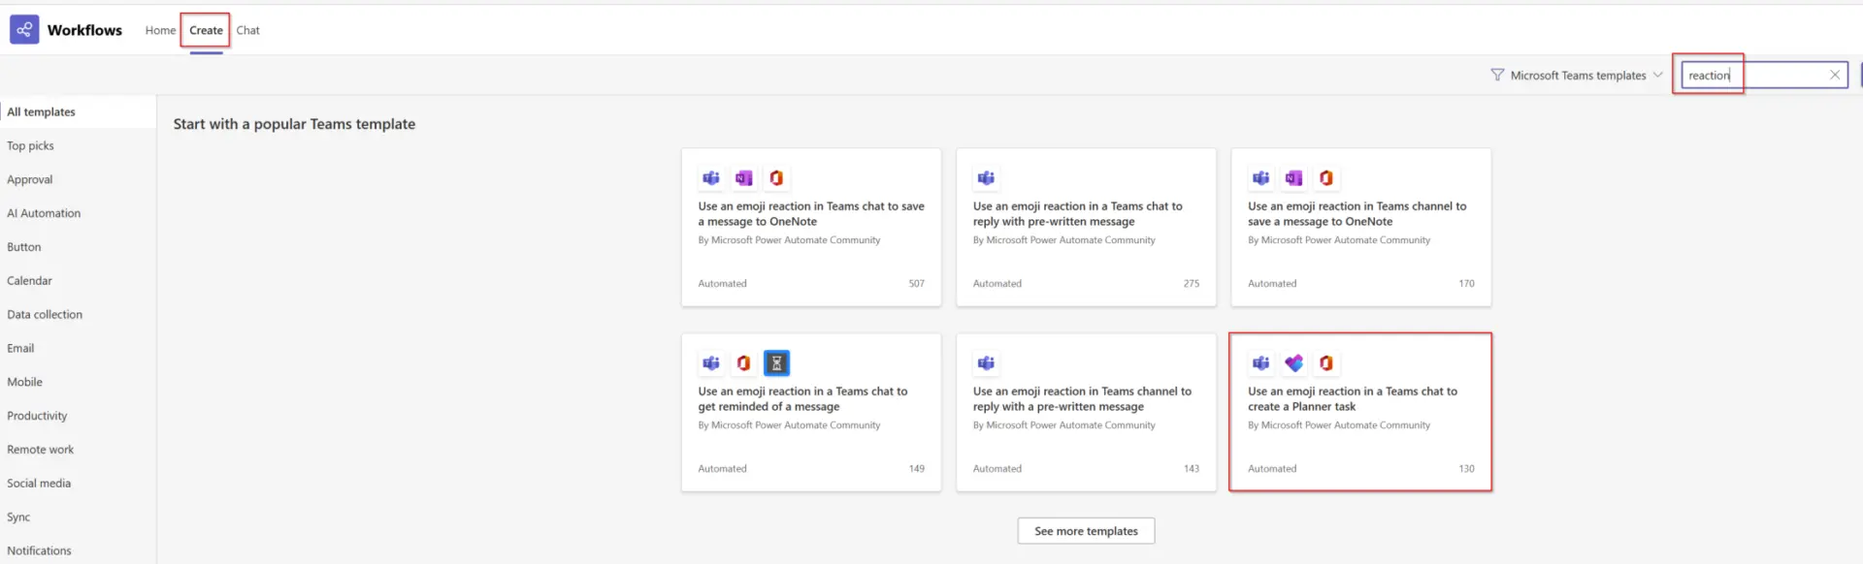This screenshot has width=1863, height=564.
Task: Click hourglass delay icon on 'get reminded' card
Action: click(x=776, y=362)
